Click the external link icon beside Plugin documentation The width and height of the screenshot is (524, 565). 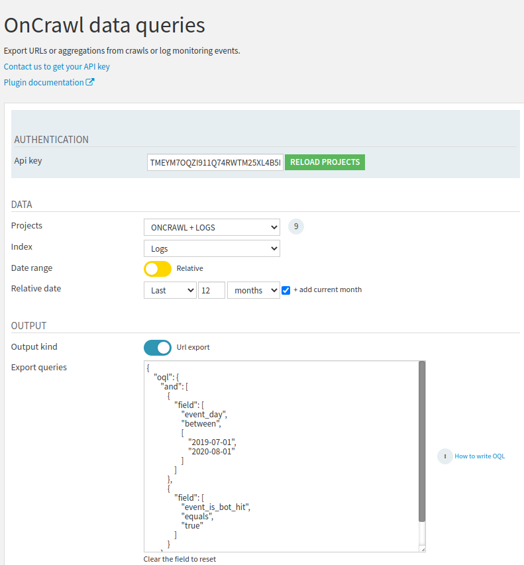pos(89,82)
